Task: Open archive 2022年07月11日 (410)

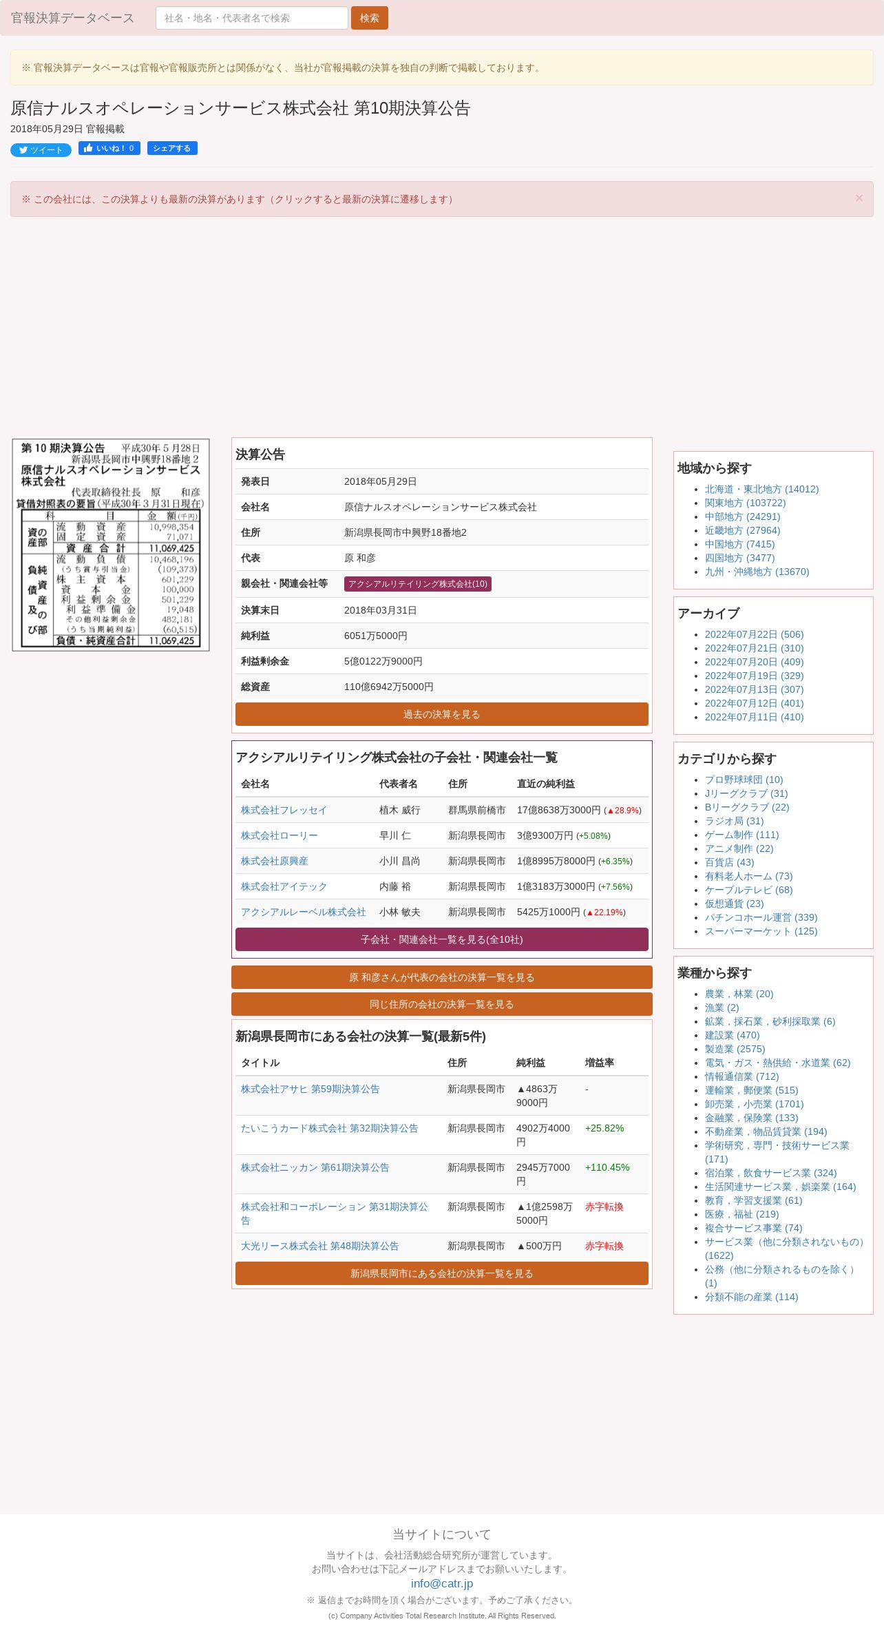Action: point(754,717)
